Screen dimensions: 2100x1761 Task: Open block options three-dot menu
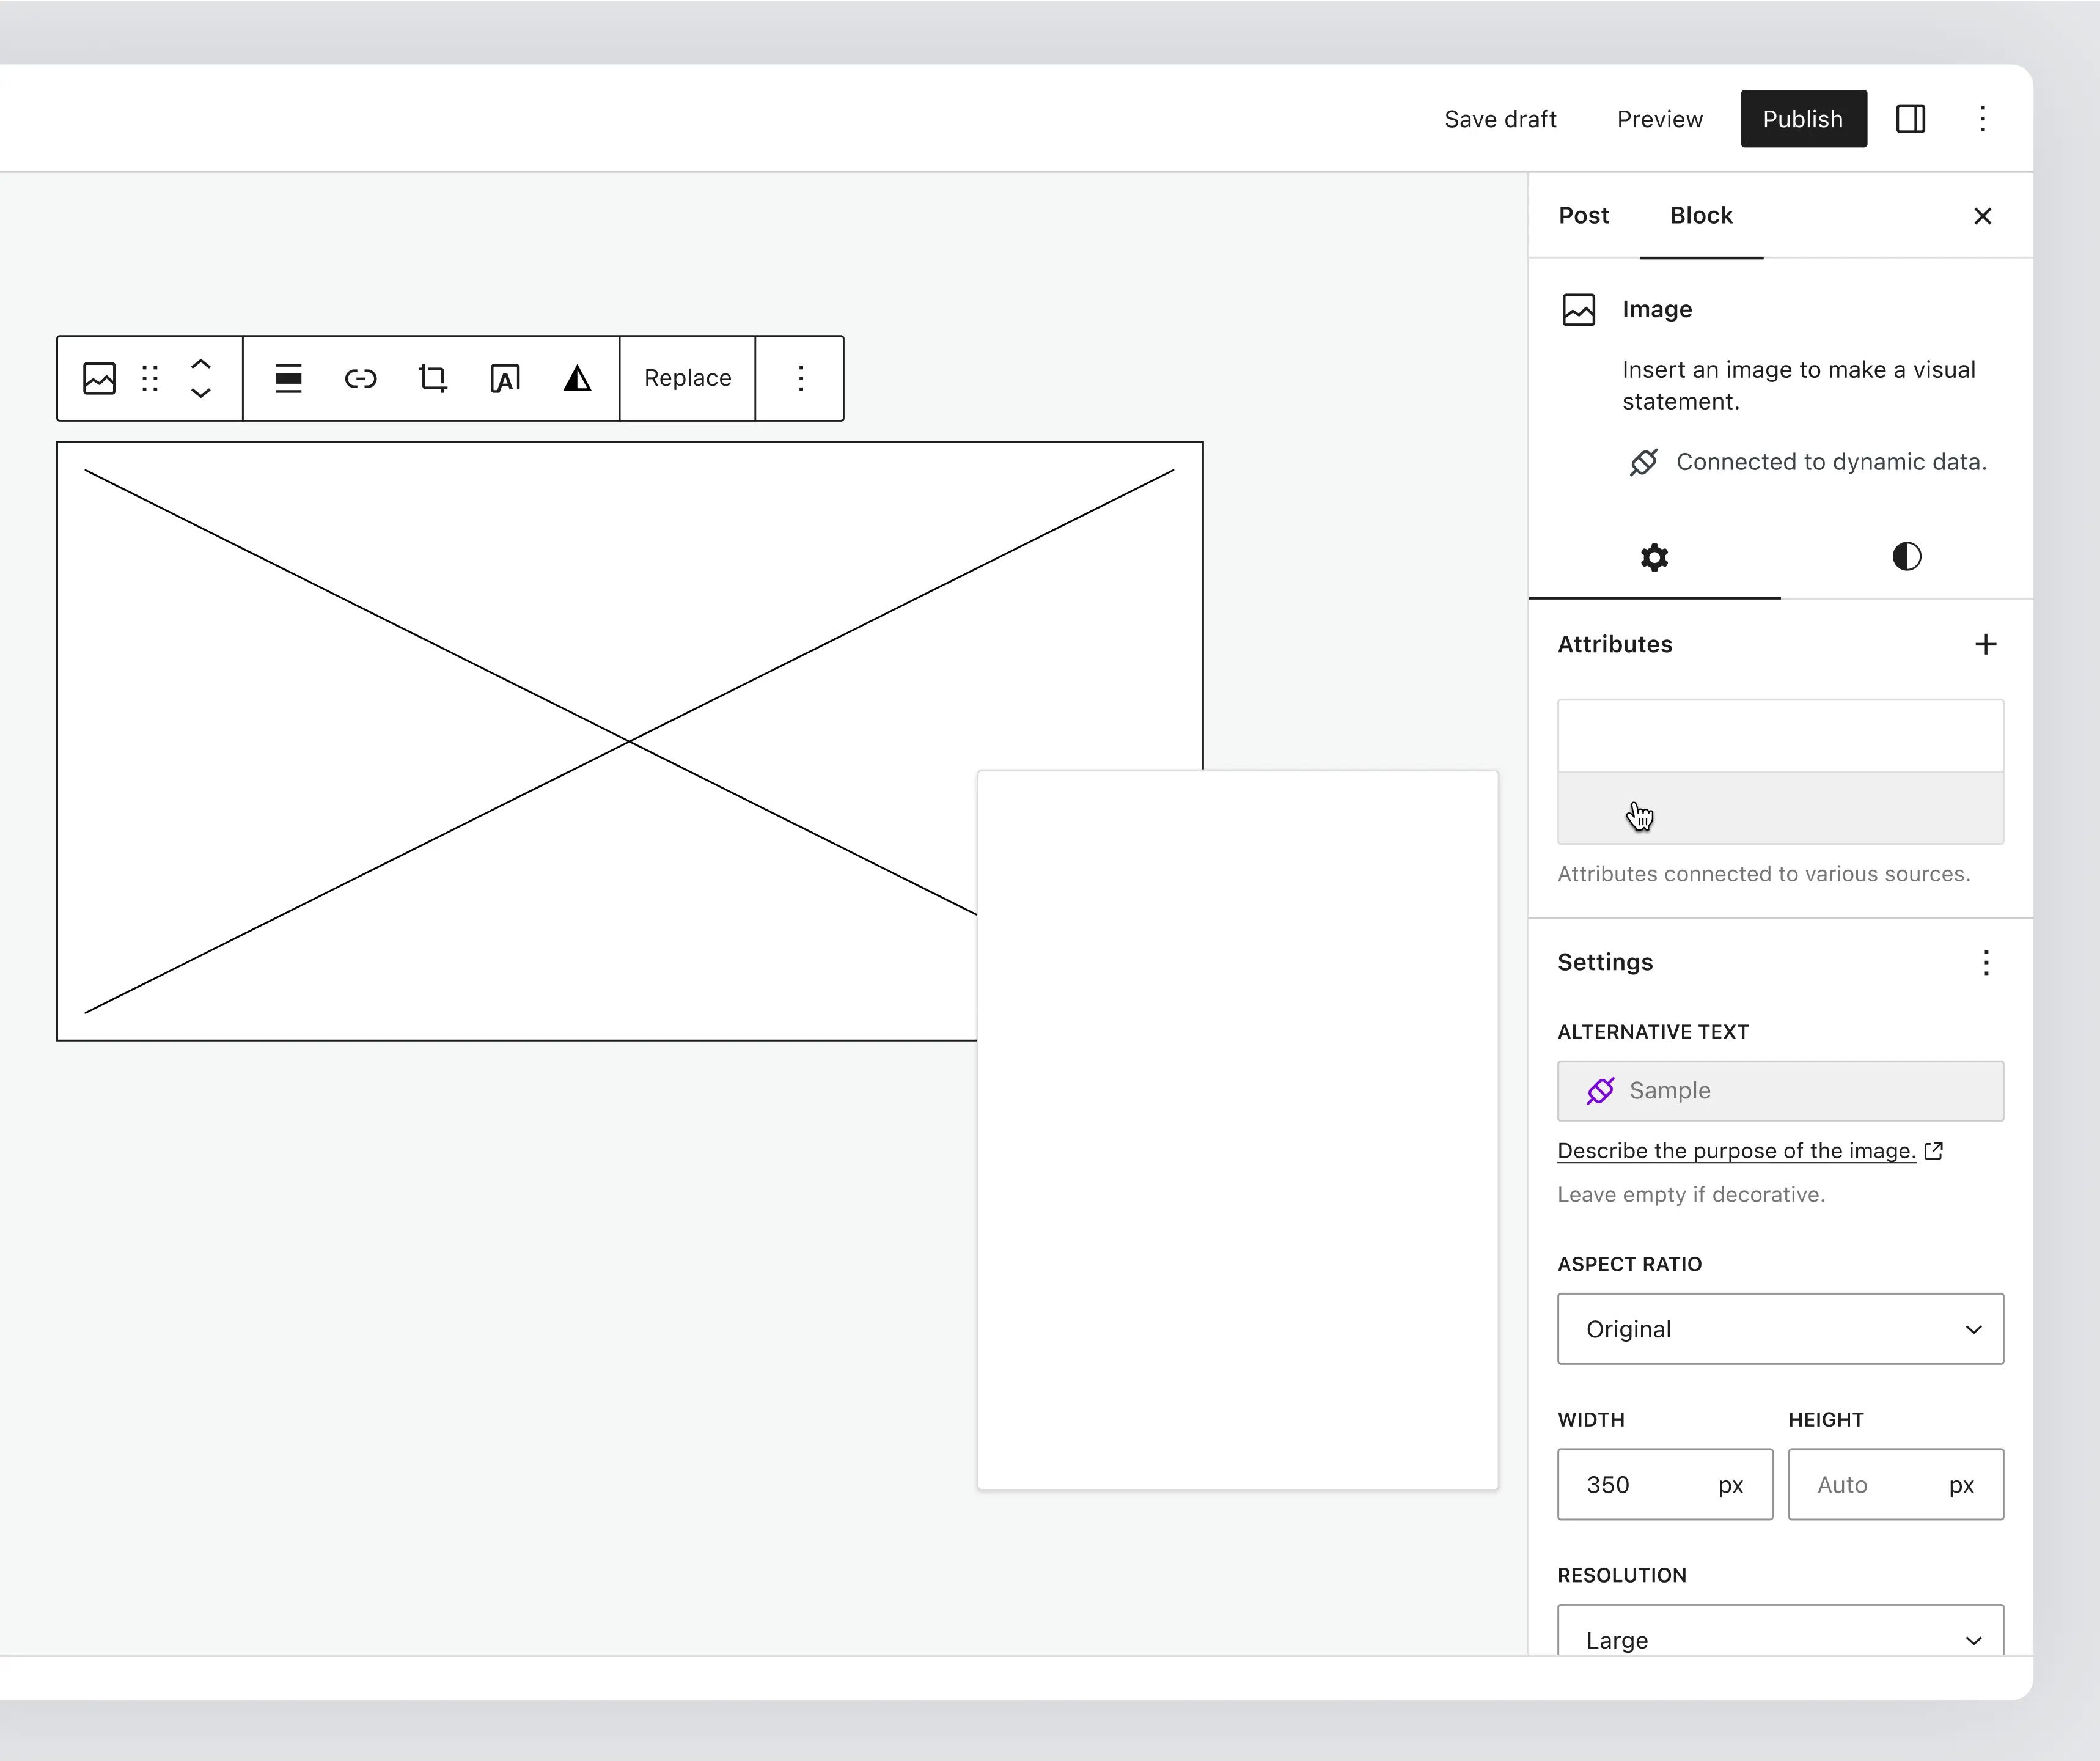point(800,378)
